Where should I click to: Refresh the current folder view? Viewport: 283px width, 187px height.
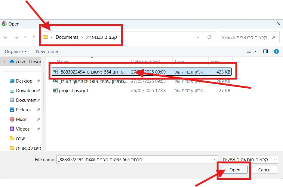[x=209, y=37]
